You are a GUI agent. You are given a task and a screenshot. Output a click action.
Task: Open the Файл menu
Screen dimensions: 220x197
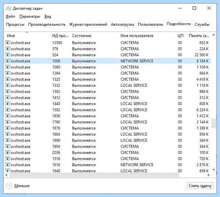[10, 17]
